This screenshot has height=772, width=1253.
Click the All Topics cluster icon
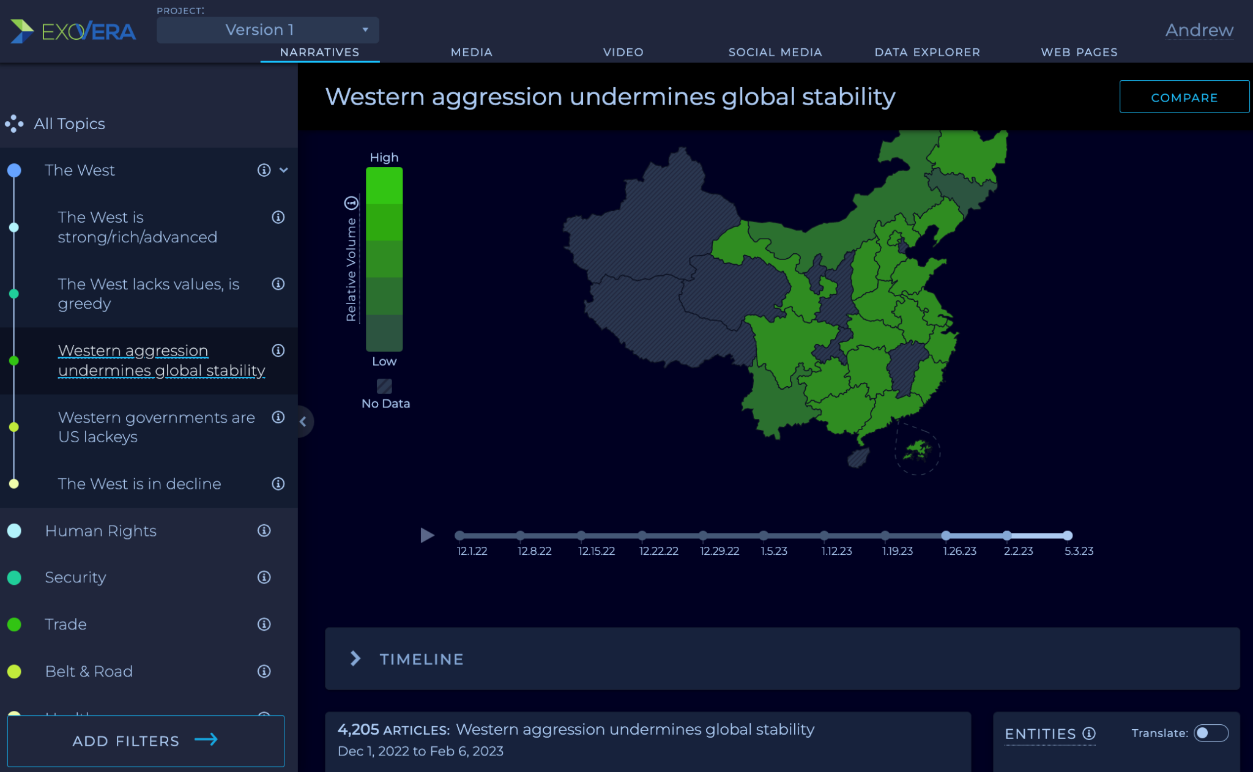(14, 124)
